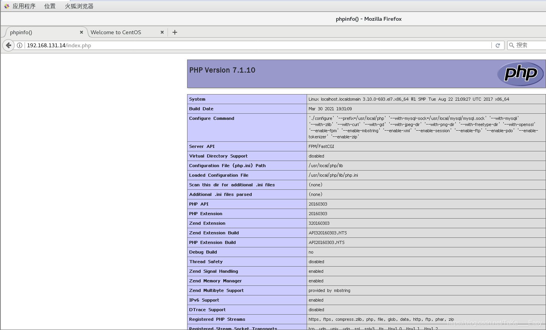Switch to the phpinfo() tab

tap(45, 32)
